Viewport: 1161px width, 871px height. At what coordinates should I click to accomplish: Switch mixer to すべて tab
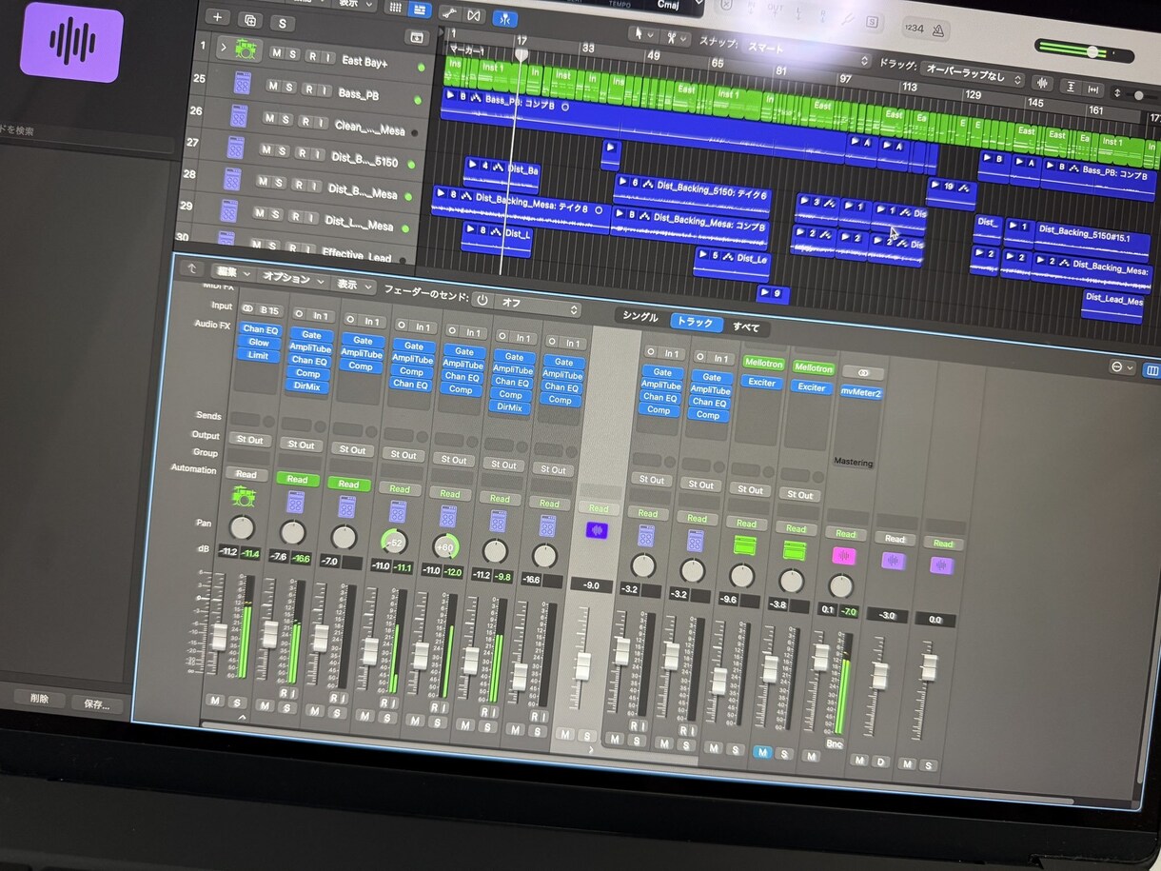point(746,327)
